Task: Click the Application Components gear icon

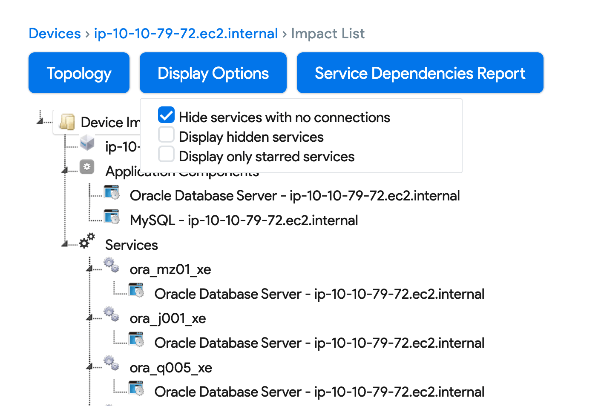Action: click(87, 167)
